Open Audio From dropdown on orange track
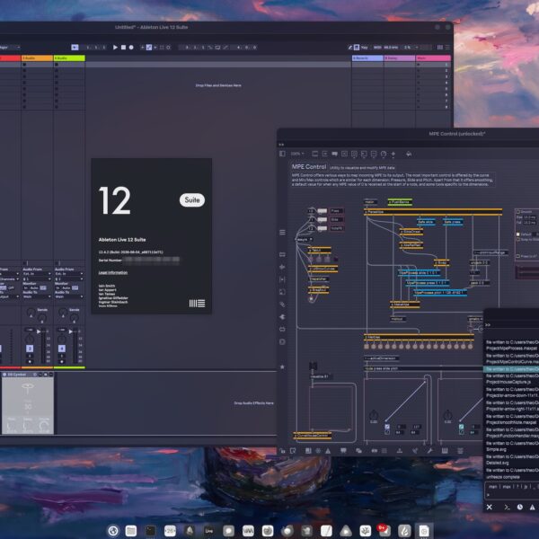The width and height of the screenshot is (539, 539). coord(37,274)
